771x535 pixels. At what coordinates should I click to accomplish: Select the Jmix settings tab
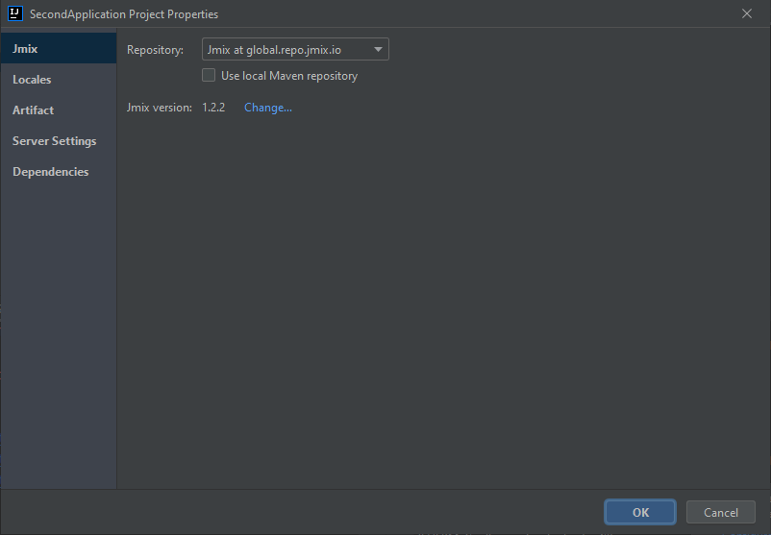[58, 49]
